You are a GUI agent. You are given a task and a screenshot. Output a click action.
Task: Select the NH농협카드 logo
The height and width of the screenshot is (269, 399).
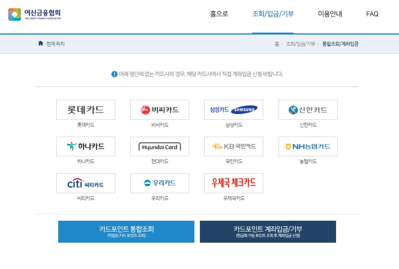[x=308, y=146]
